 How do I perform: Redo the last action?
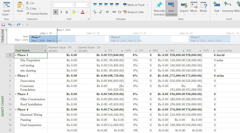[18, 25]
